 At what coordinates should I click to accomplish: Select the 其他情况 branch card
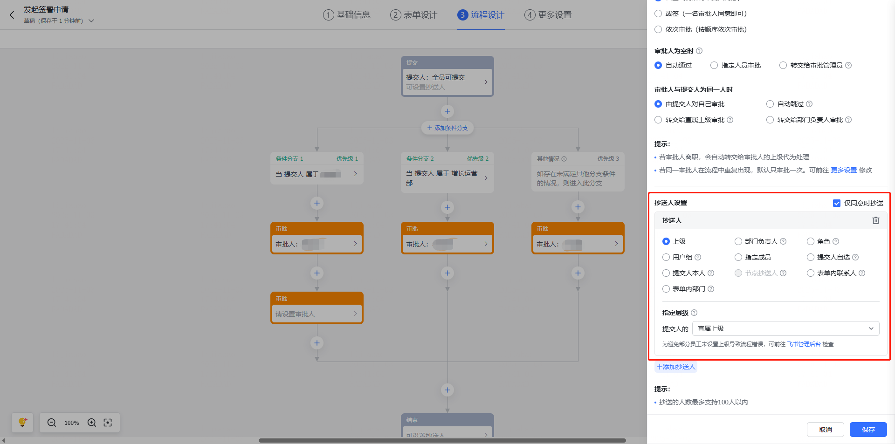578,171
